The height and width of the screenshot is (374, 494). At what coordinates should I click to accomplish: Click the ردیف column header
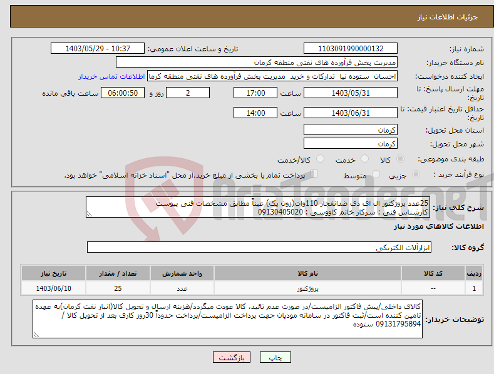click(x=474, y=273)
